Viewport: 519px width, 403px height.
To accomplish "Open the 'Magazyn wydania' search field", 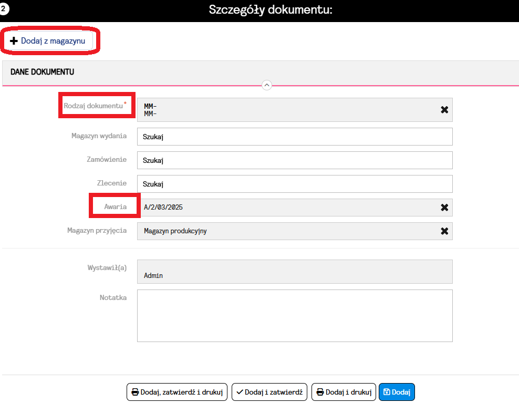I will [x=294, y=137].
